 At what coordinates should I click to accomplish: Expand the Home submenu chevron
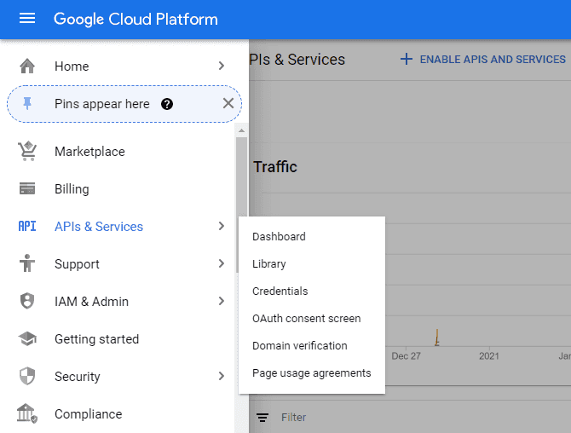[222, 66]
